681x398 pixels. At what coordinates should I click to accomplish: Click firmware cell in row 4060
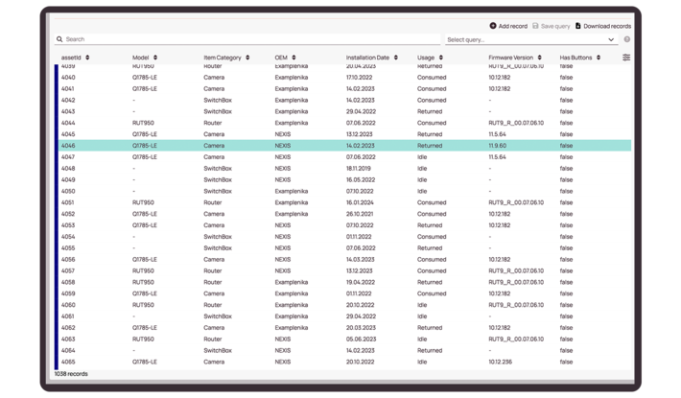tap(516, 305)
